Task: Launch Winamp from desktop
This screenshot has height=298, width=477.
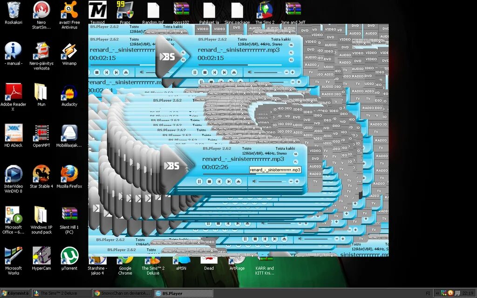Action: [x=69, y=54]
